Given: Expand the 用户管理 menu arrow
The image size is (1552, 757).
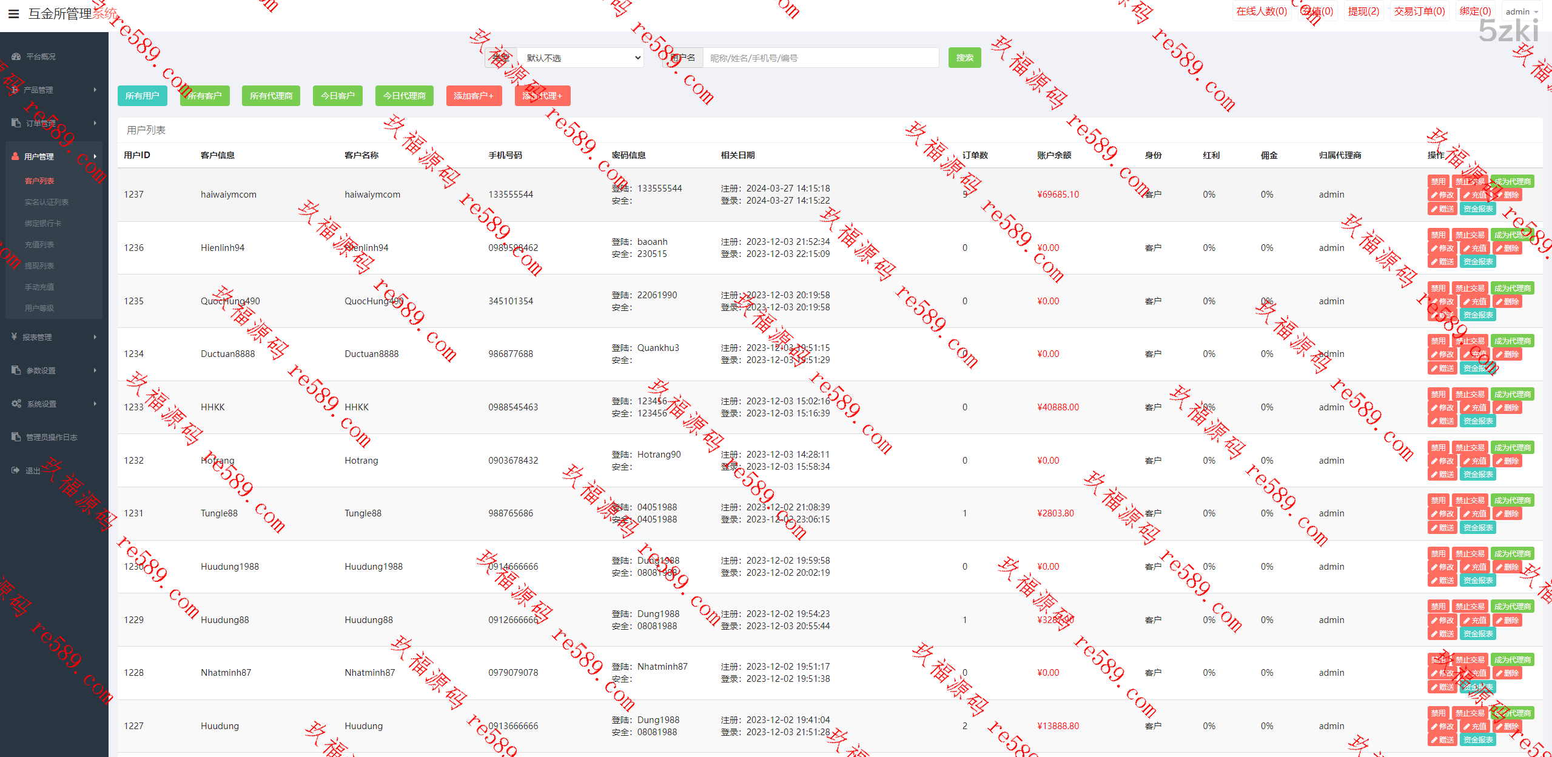Looking at the screenshot, I should (x=95, y=156).
